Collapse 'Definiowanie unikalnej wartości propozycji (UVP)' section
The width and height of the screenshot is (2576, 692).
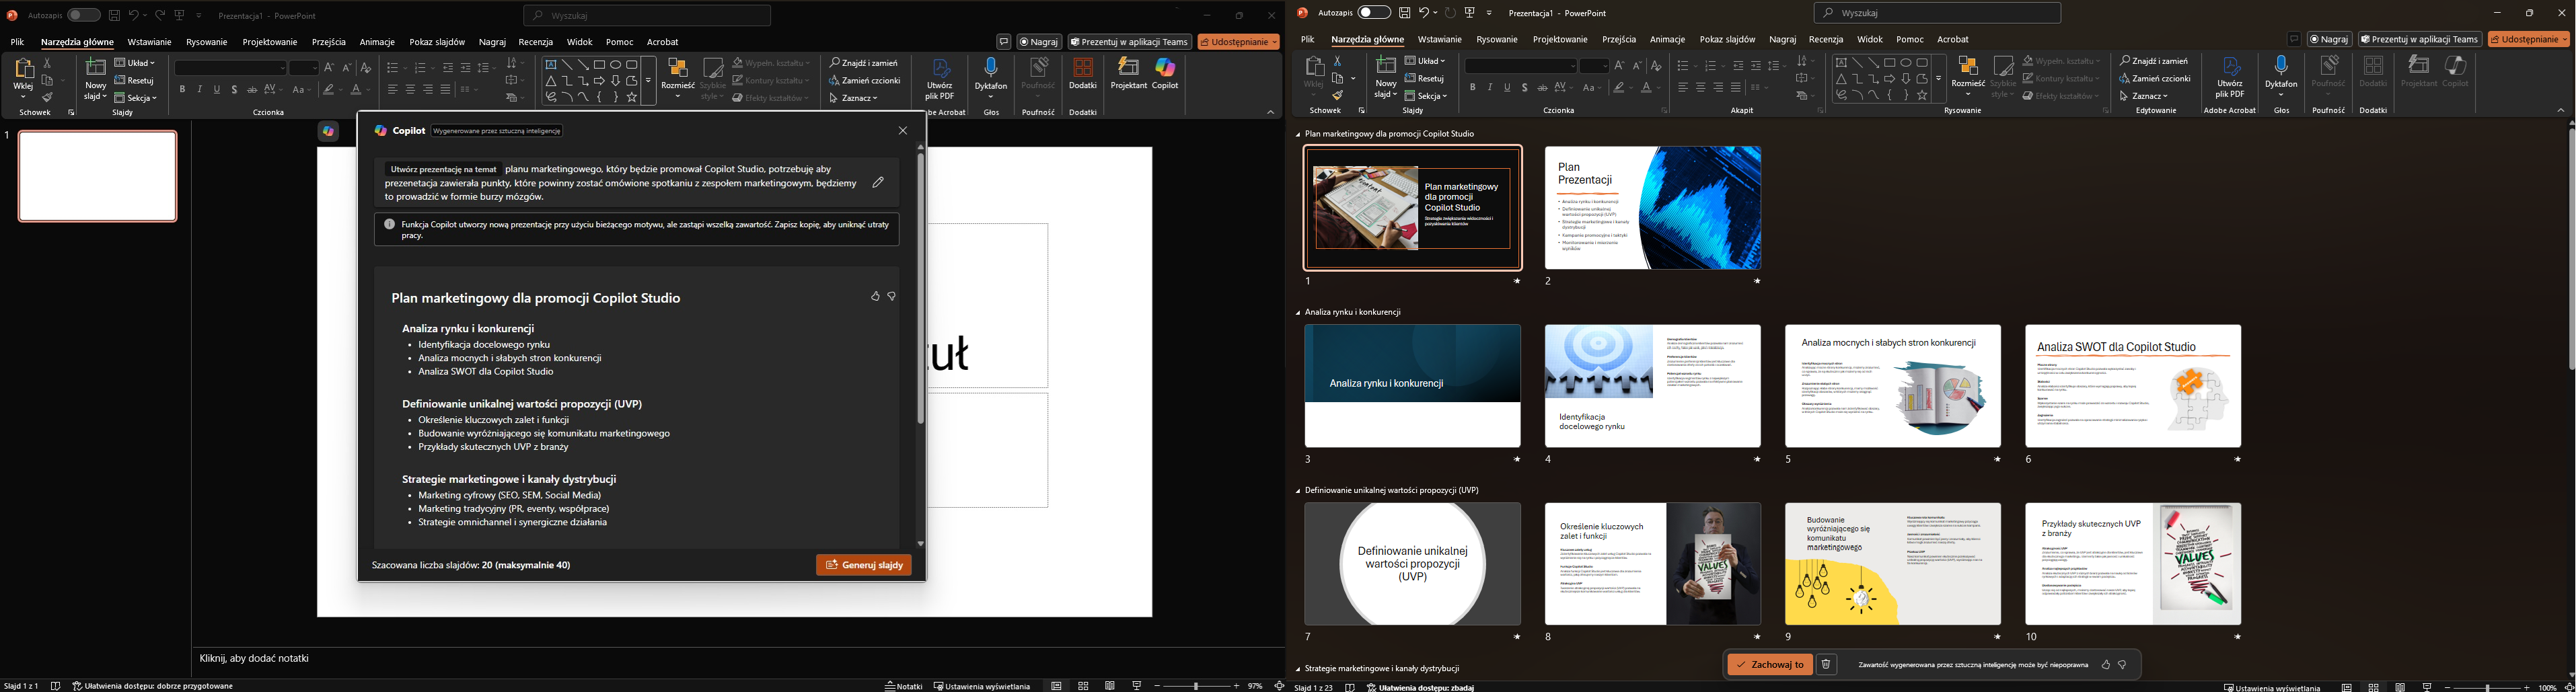coord(1298,491)
